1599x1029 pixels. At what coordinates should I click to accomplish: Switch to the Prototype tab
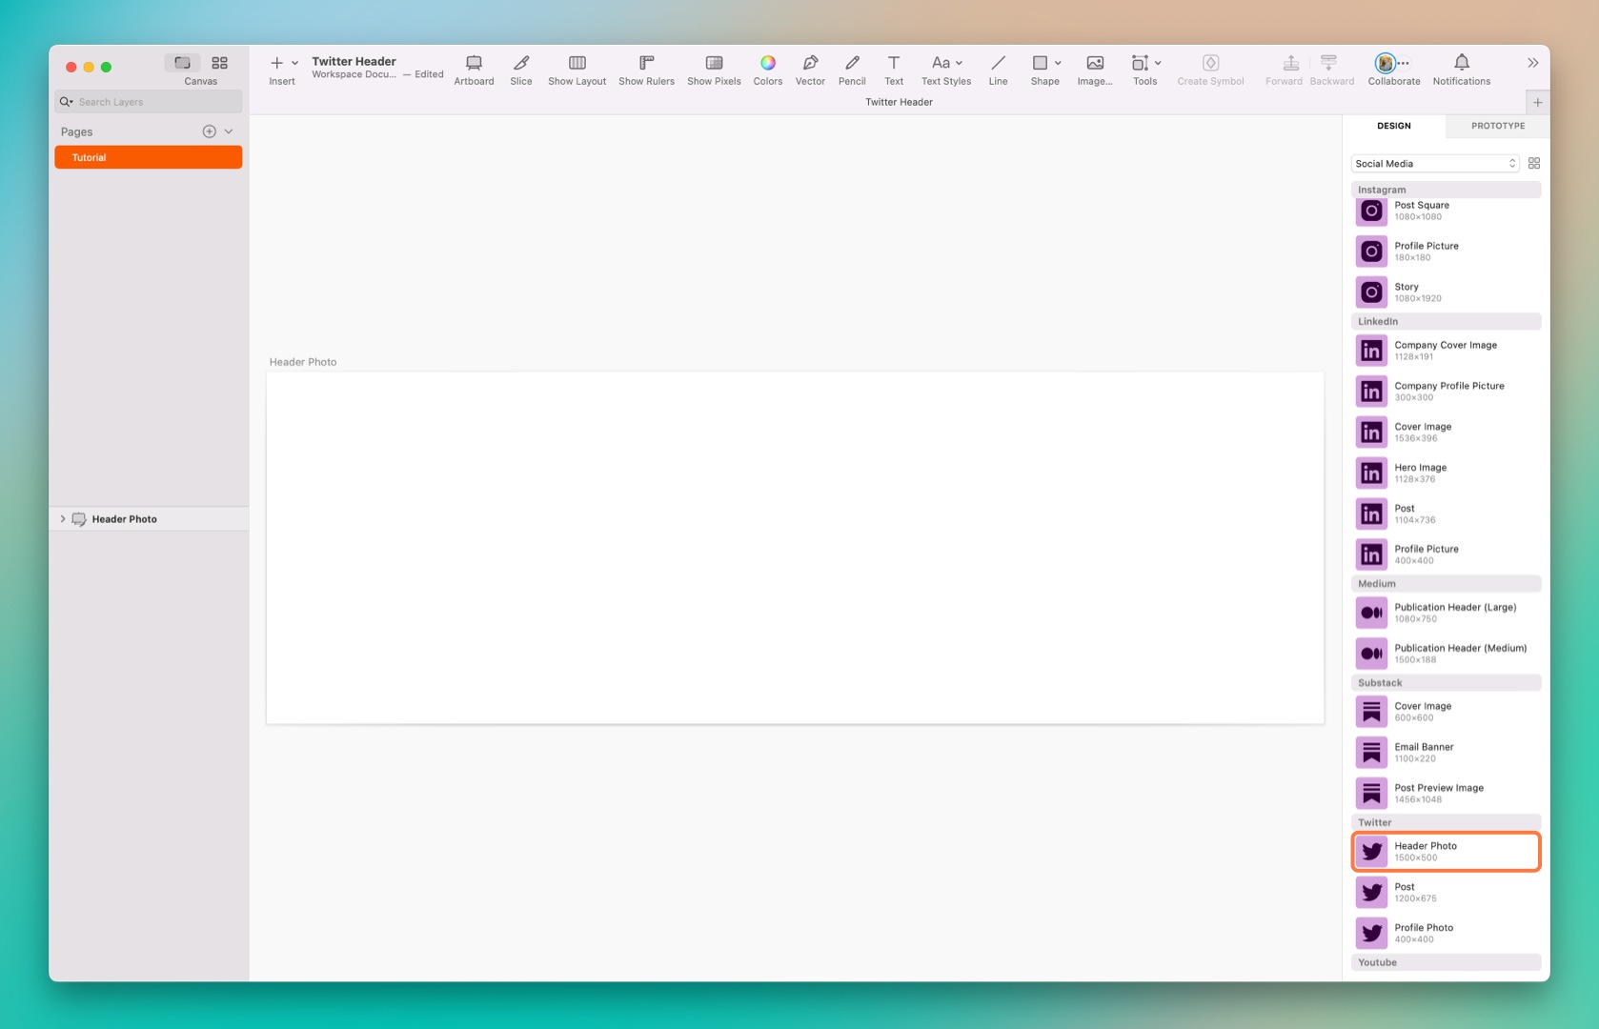click(x=1497, y=125)
